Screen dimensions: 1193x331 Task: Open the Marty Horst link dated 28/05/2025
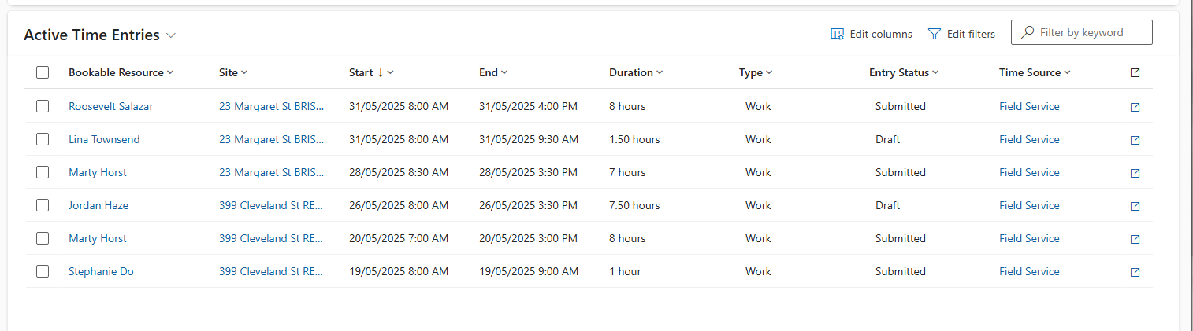(98, 172)
